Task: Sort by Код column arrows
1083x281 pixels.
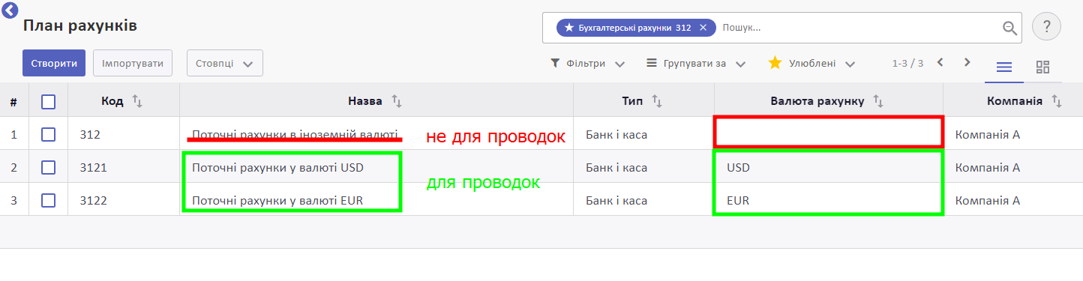Action: click(x=137, y=100)
